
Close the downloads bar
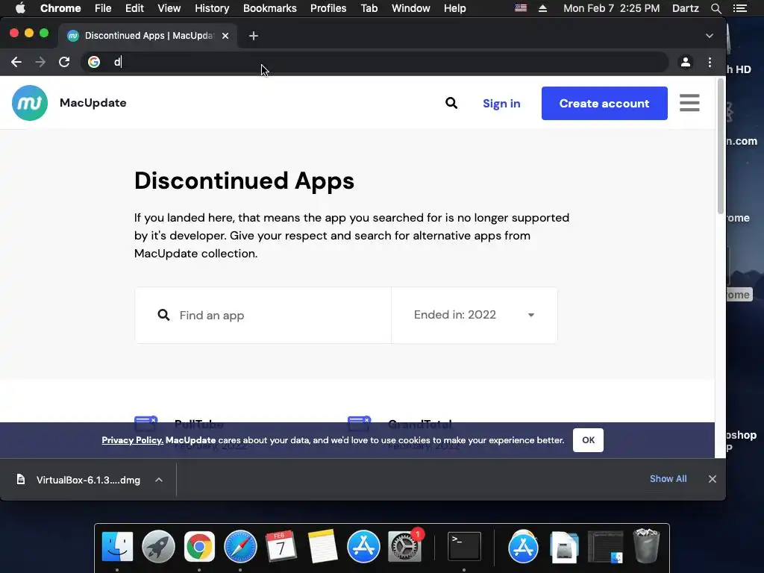click(x=712, y=479)
